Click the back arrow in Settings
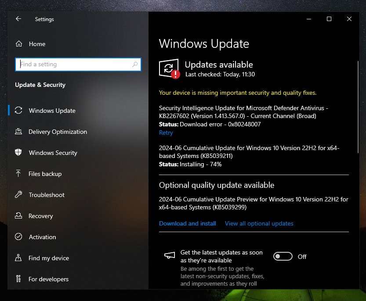Viewport: 366px width, 301px height. tap(18, 19)
